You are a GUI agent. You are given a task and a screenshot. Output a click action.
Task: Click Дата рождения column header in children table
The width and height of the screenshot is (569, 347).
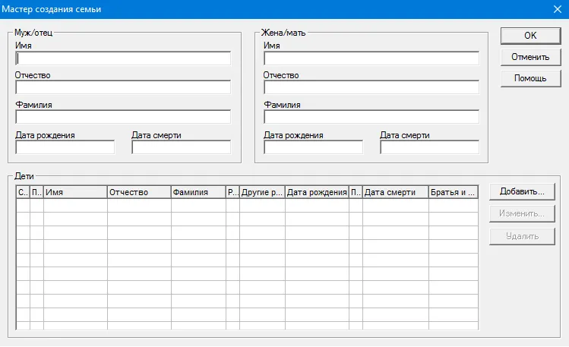(x=317, y=192)
